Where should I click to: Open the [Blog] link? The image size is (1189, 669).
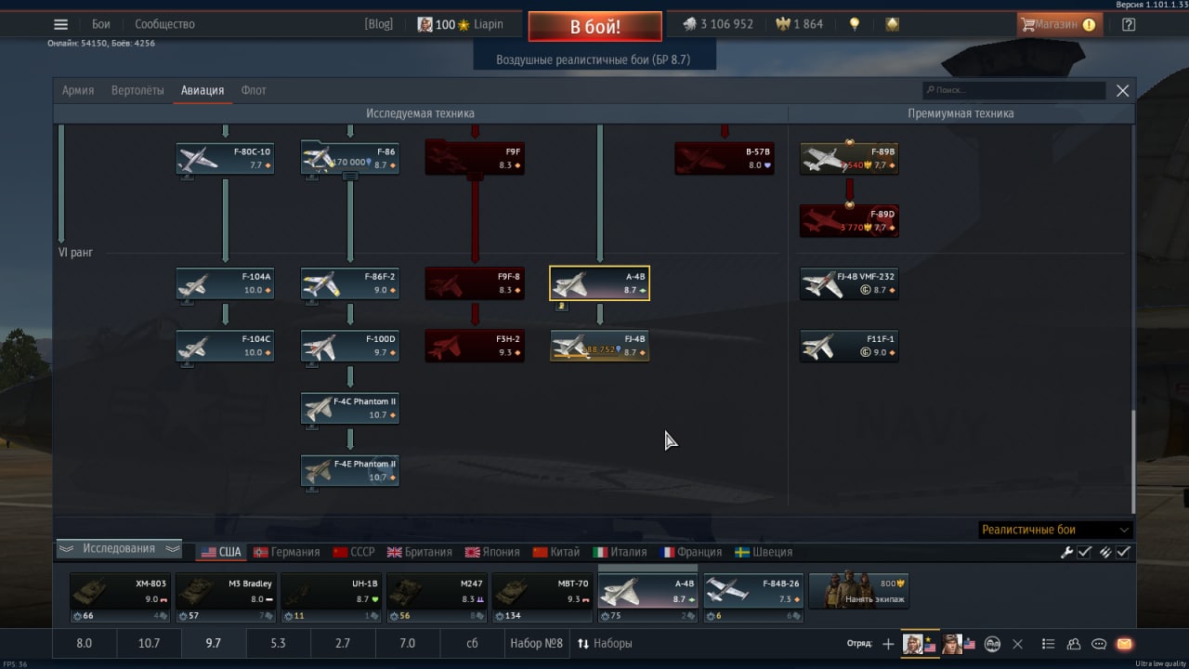(379, 24)
